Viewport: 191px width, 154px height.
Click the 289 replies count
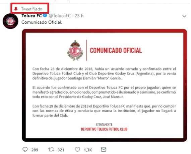35,150
